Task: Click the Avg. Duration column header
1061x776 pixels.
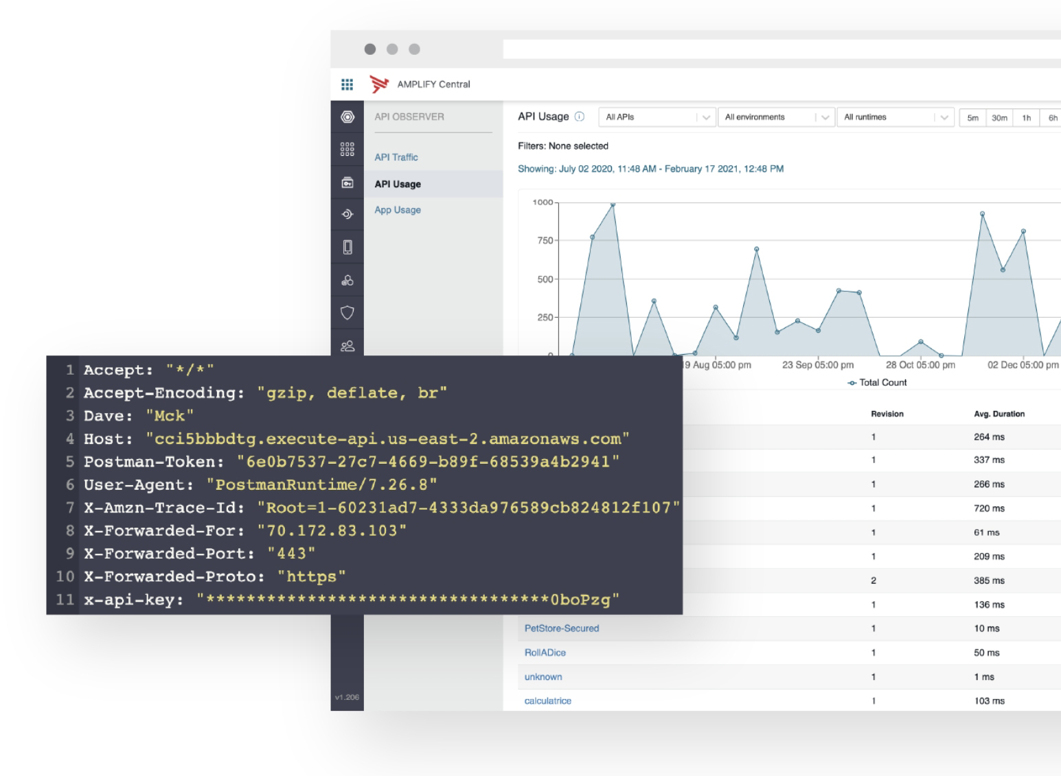Action: (x=999, y=414)
